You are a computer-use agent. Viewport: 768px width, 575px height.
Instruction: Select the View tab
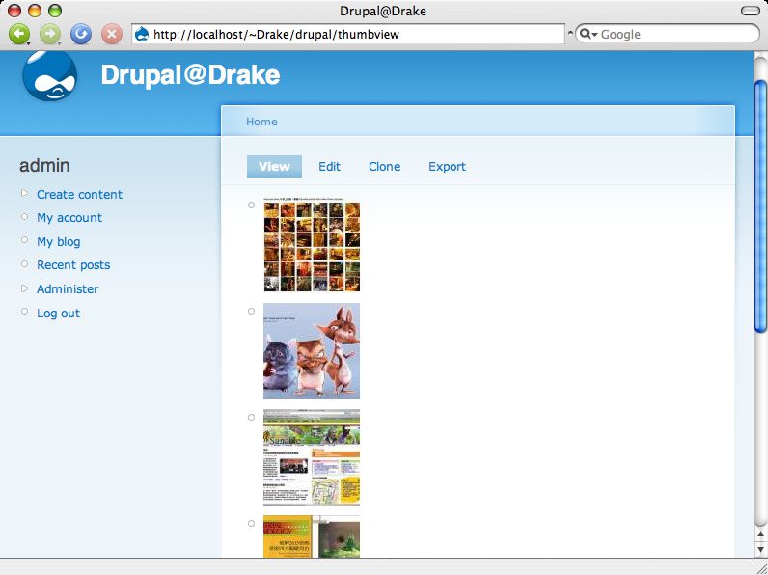(x=274, y=167)
